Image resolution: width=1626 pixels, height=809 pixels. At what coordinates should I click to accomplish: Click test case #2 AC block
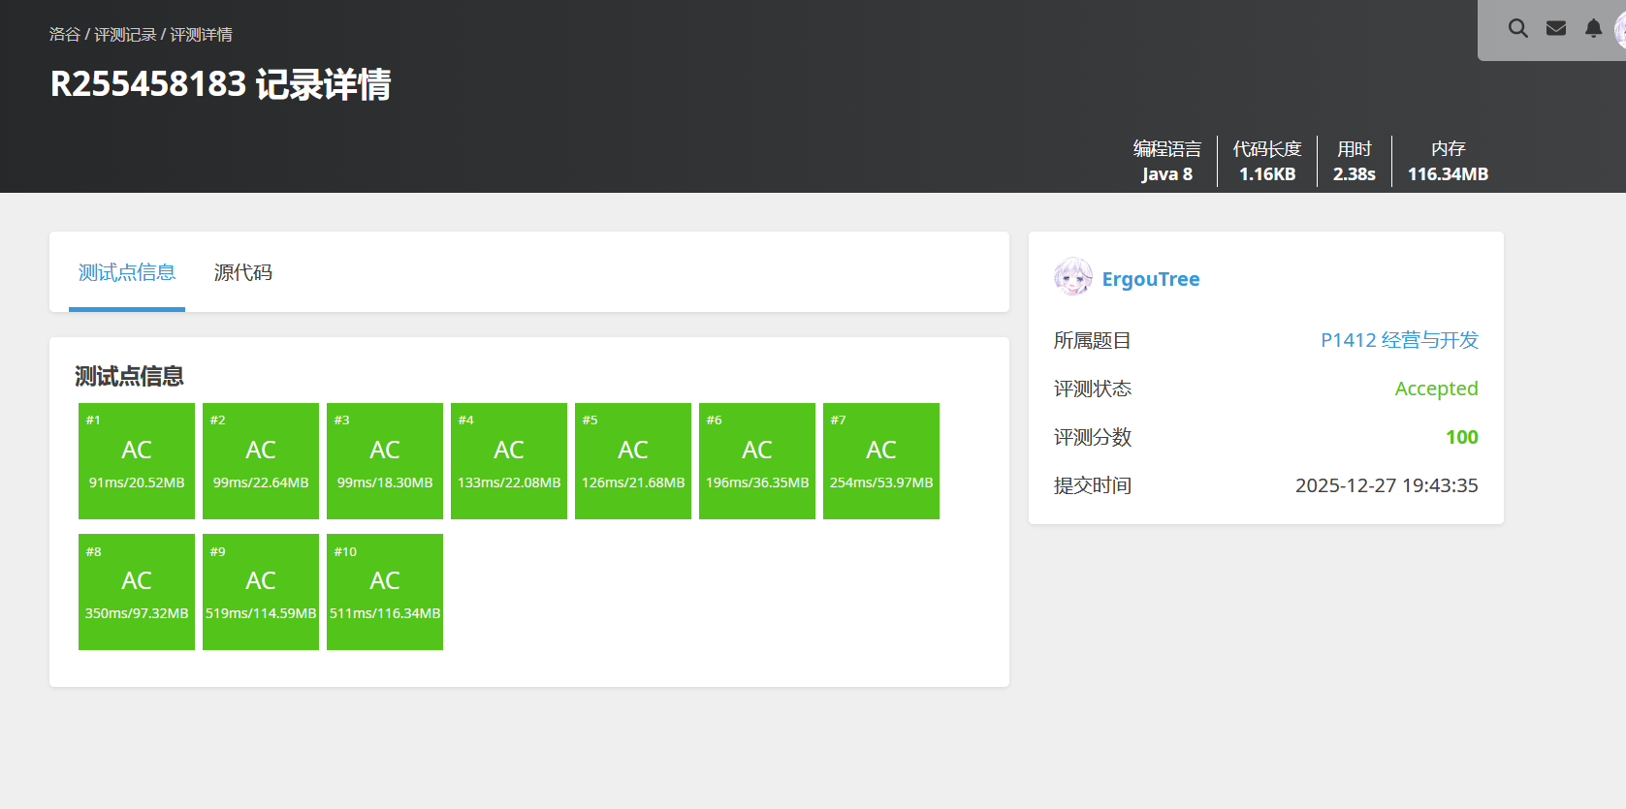click(x=261, y=461)
